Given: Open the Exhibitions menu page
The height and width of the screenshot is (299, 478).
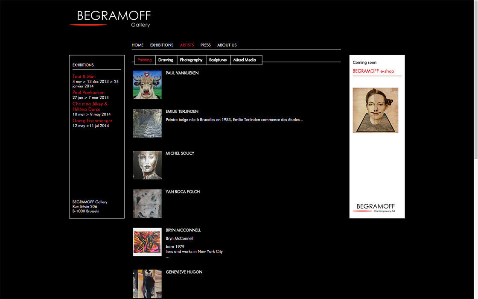Looking at the screenshot, I should pos(161,45).
